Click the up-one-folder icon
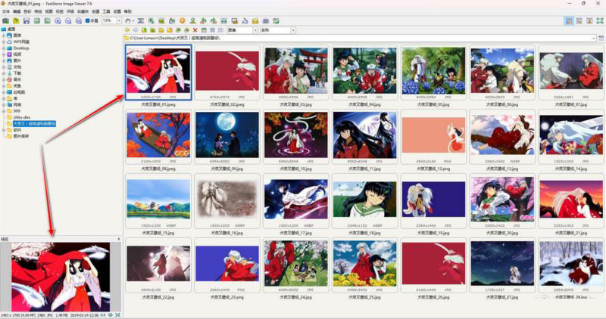This screenshot has width=606, height=319. pyautogui.click(x=144, y=30)
